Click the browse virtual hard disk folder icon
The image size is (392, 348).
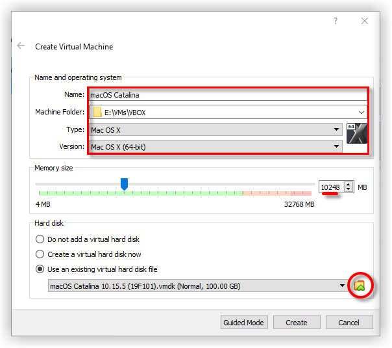(x=360, y=286)
